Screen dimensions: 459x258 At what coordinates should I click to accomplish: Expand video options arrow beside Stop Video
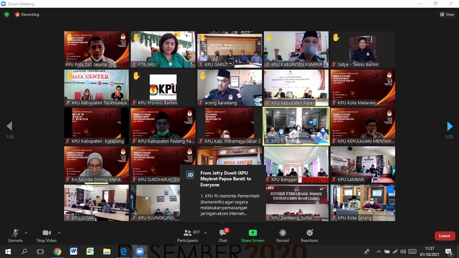tap(59, 233)
